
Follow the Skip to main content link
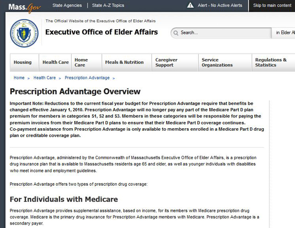(x=272, y=5)
